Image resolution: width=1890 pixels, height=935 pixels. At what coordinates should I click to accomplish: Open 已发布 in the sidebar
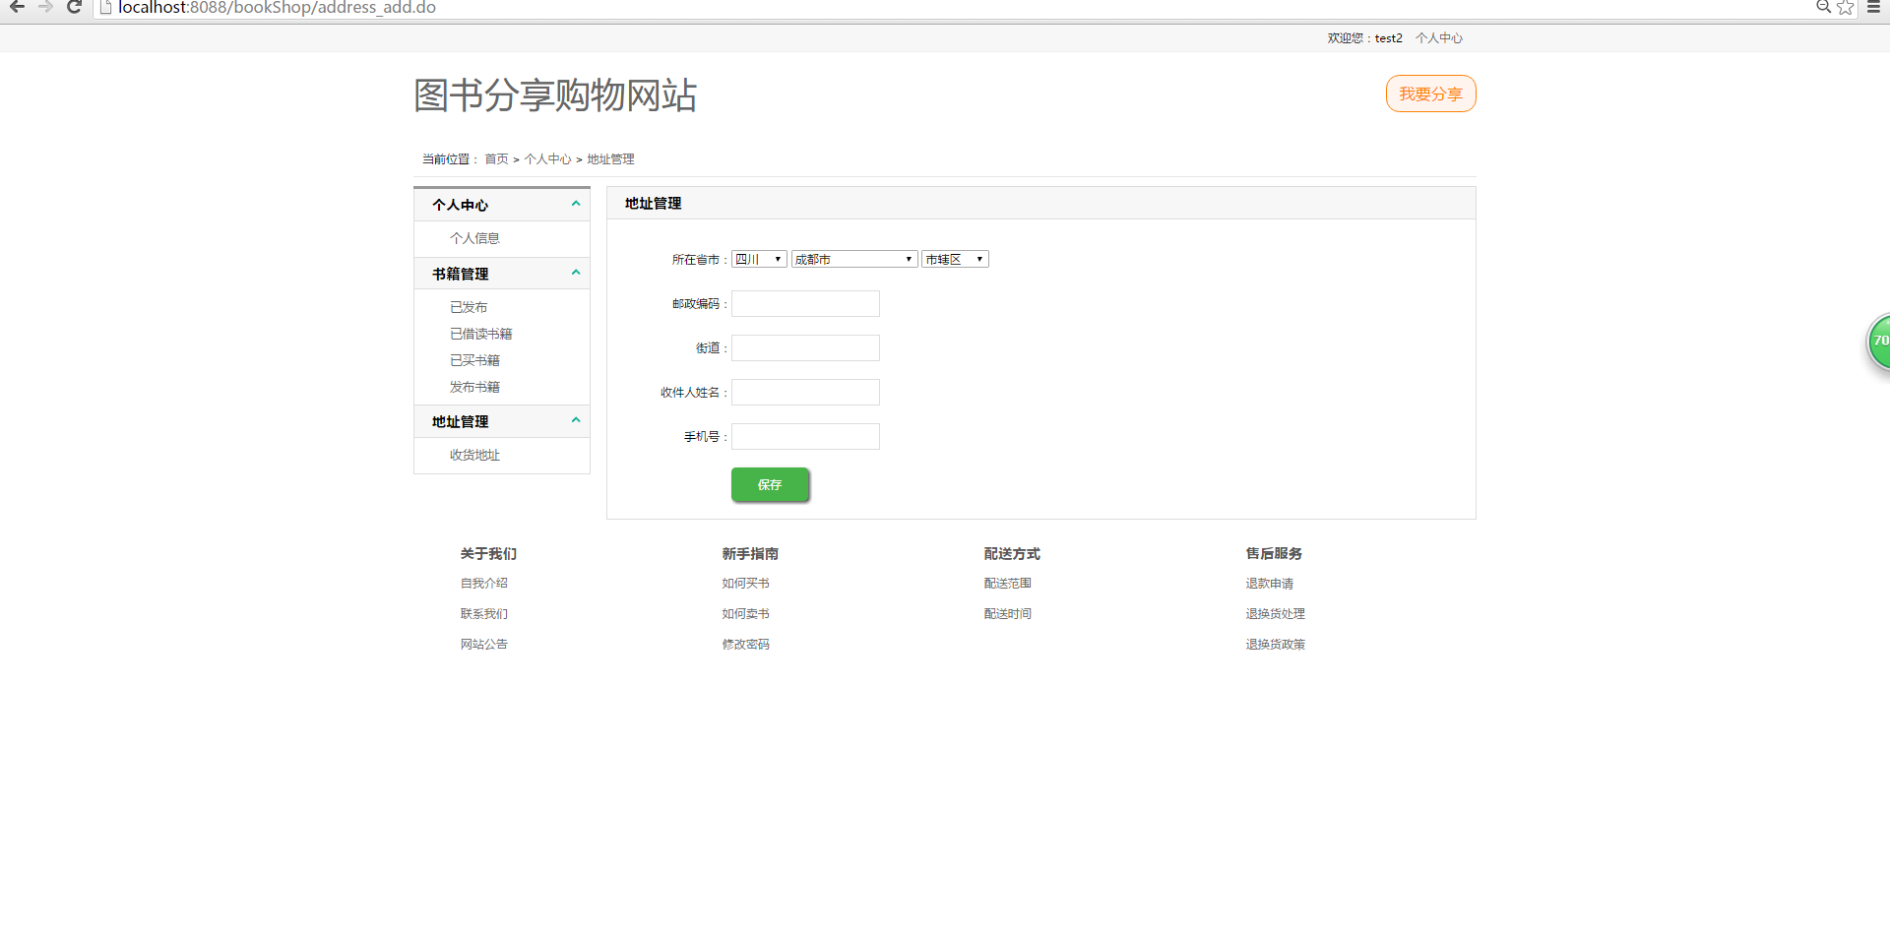pos(469,307)
